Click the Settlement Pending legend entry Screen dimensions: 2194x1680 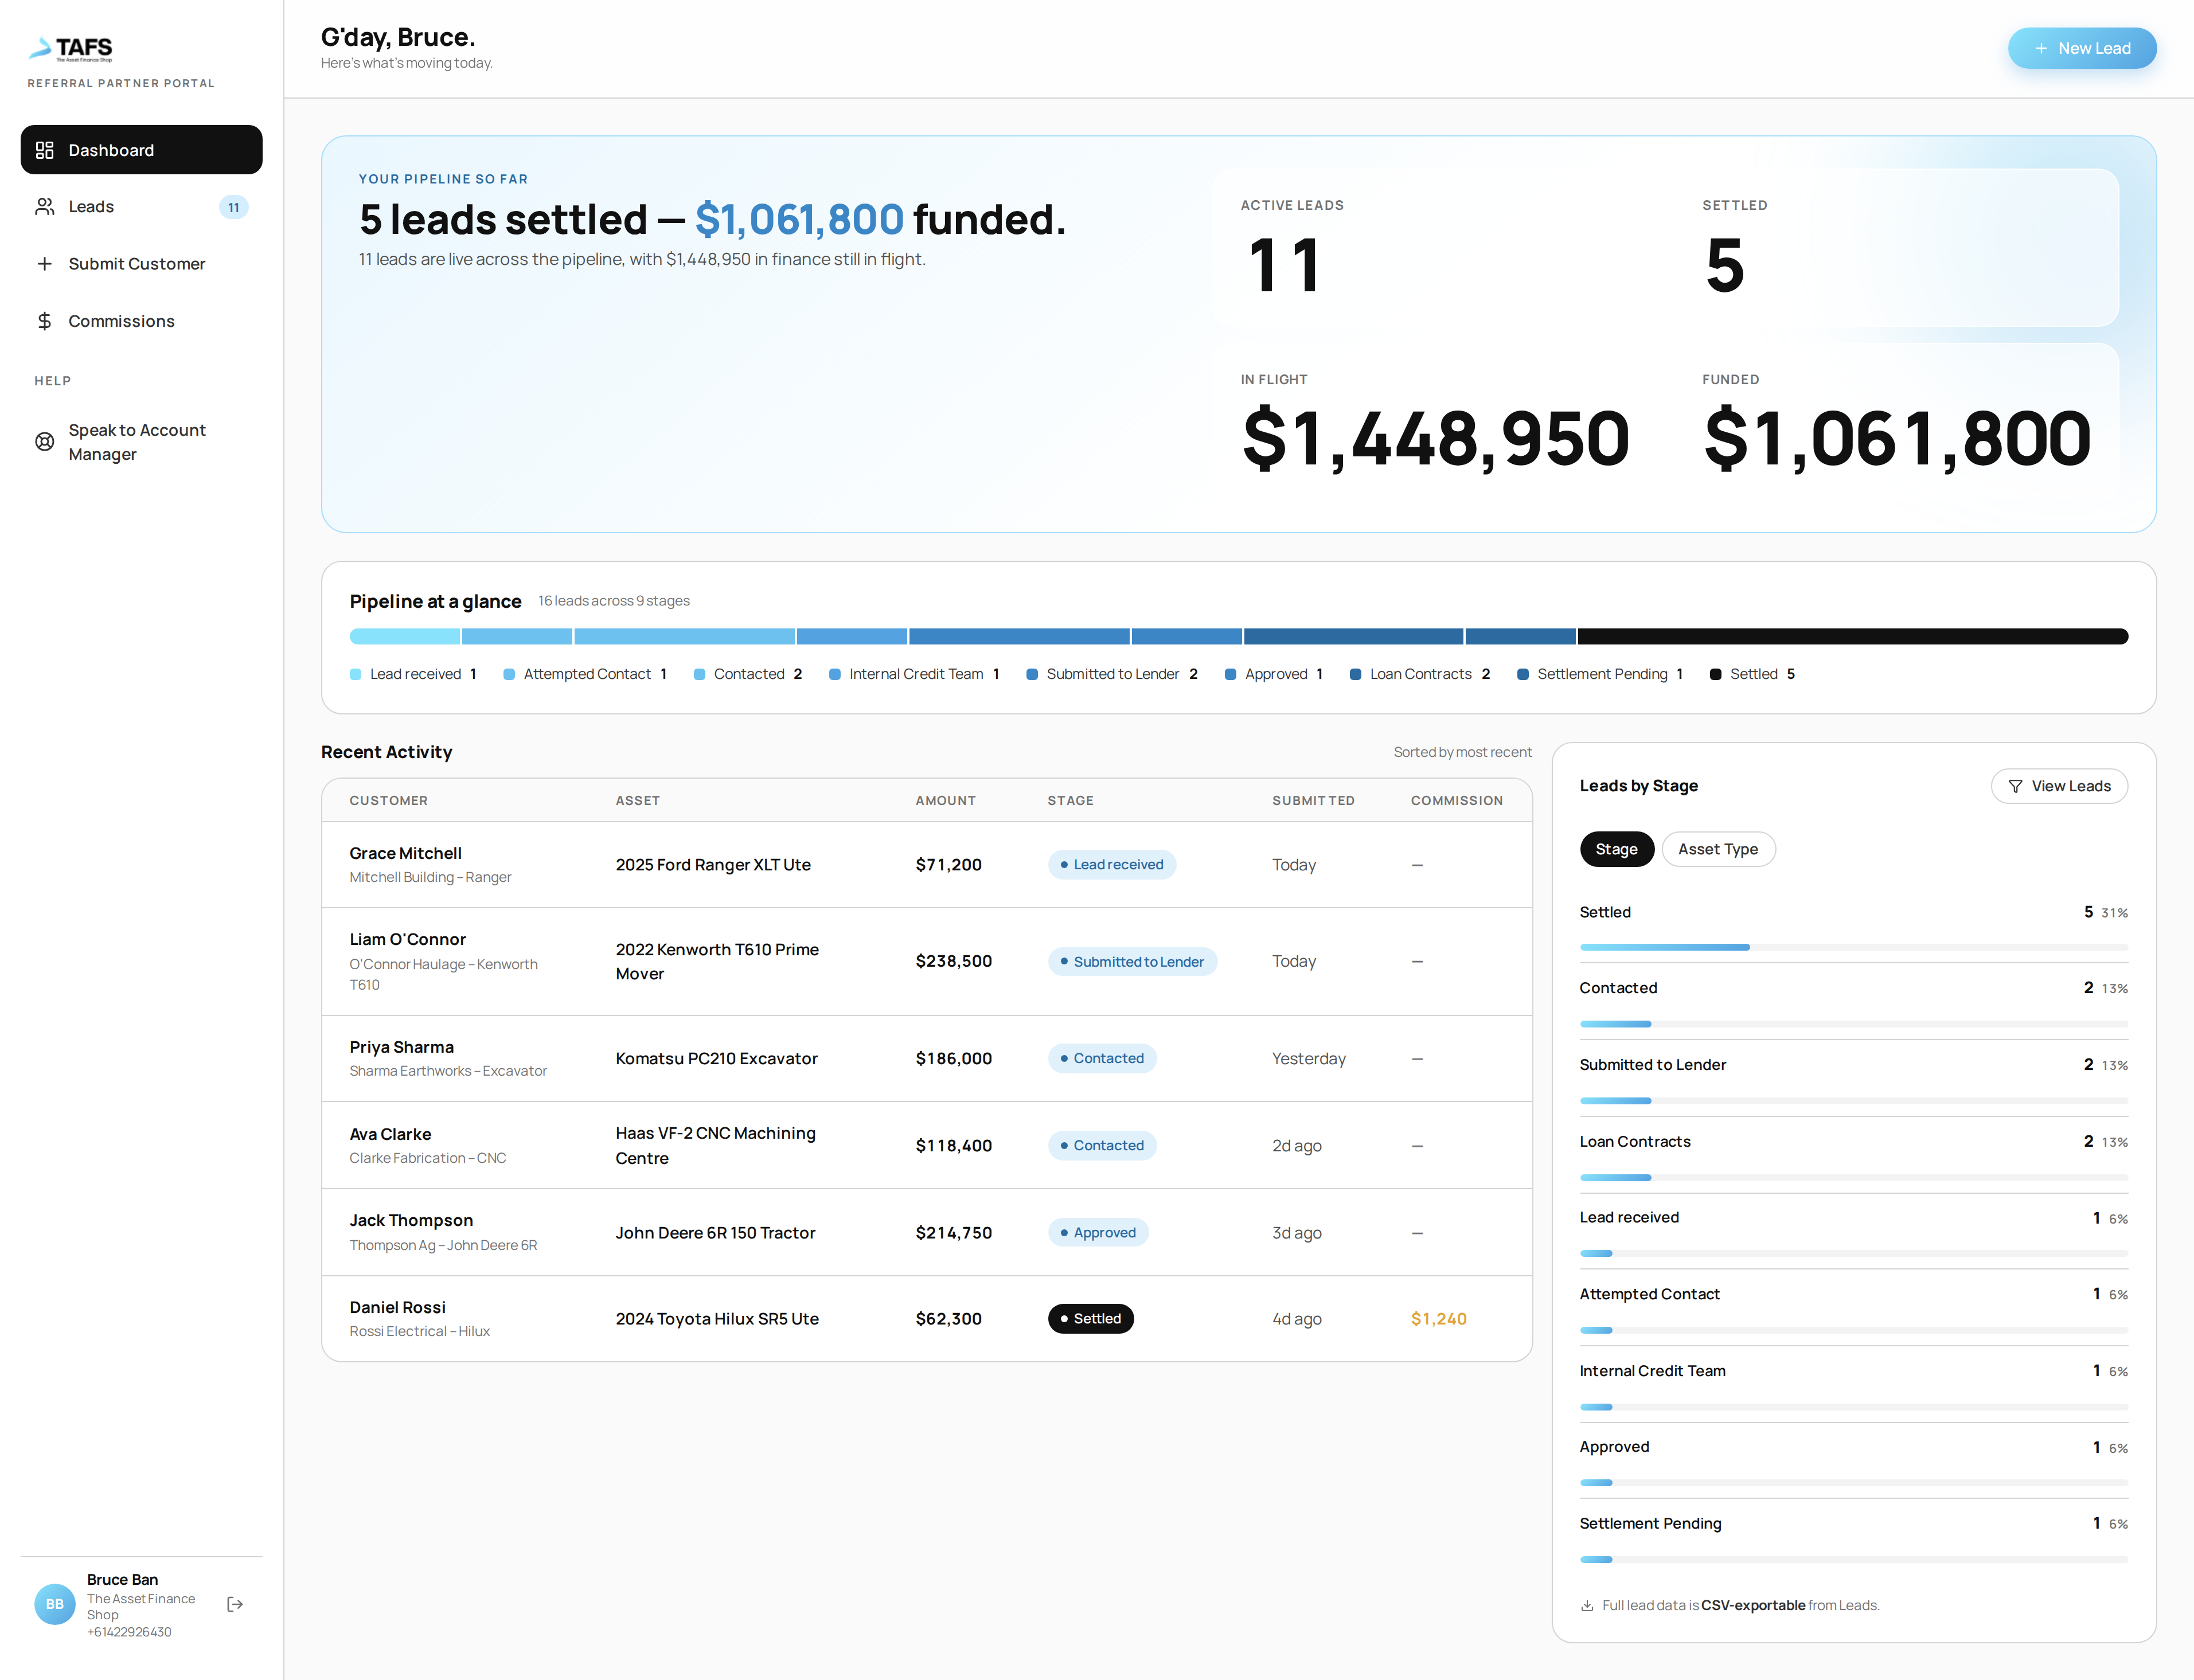pyautogui.click(x=1600, y=675)
